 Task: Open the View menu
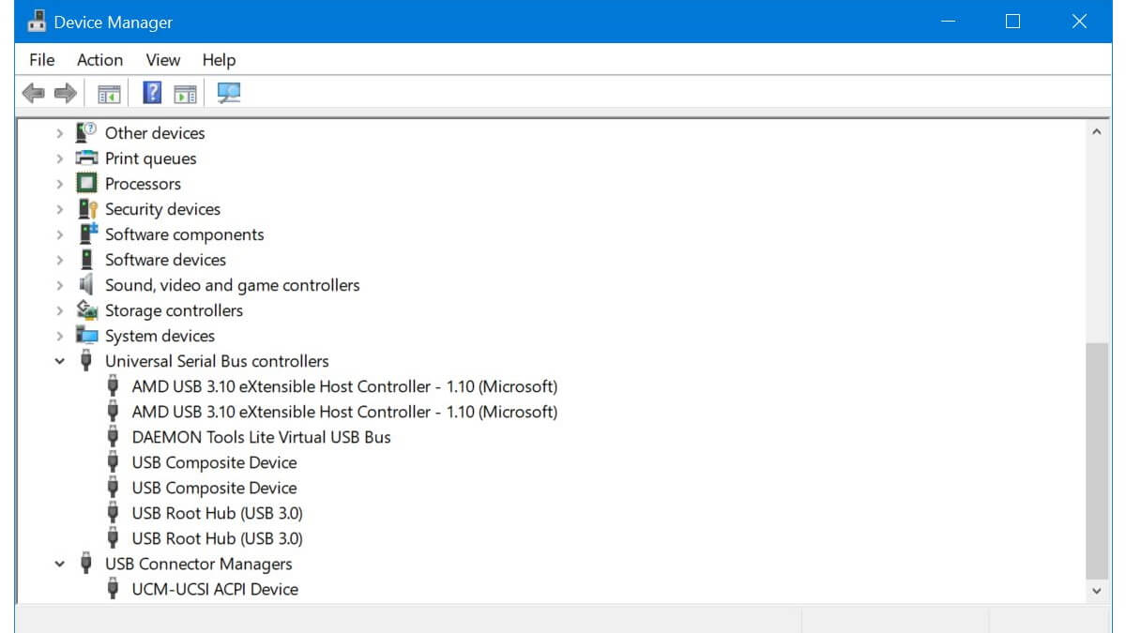pyautogui.click(x=162, y=60)
